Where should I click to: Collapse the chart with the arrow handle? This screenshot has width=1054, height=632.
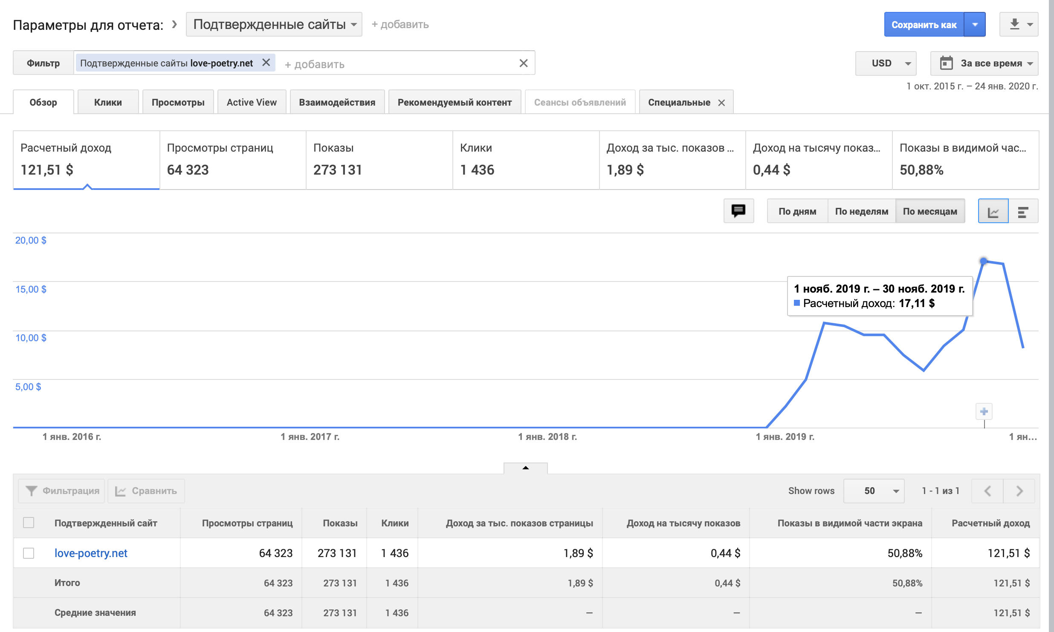pos(525,468)
